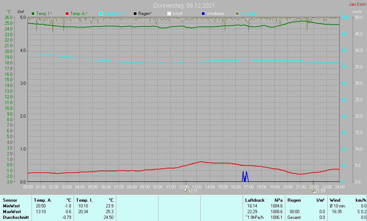
Task: Click the sun icon next to 12:11
Action: pyautogui.click(x=186, y=191)
